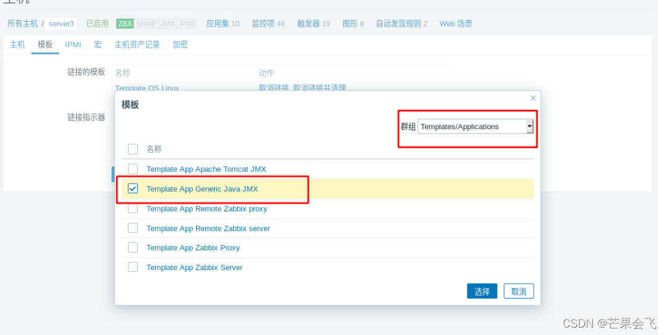Click the JMX availability badge
The width and height of the screenshot is (666, 335).
click(x=168, y=23)
